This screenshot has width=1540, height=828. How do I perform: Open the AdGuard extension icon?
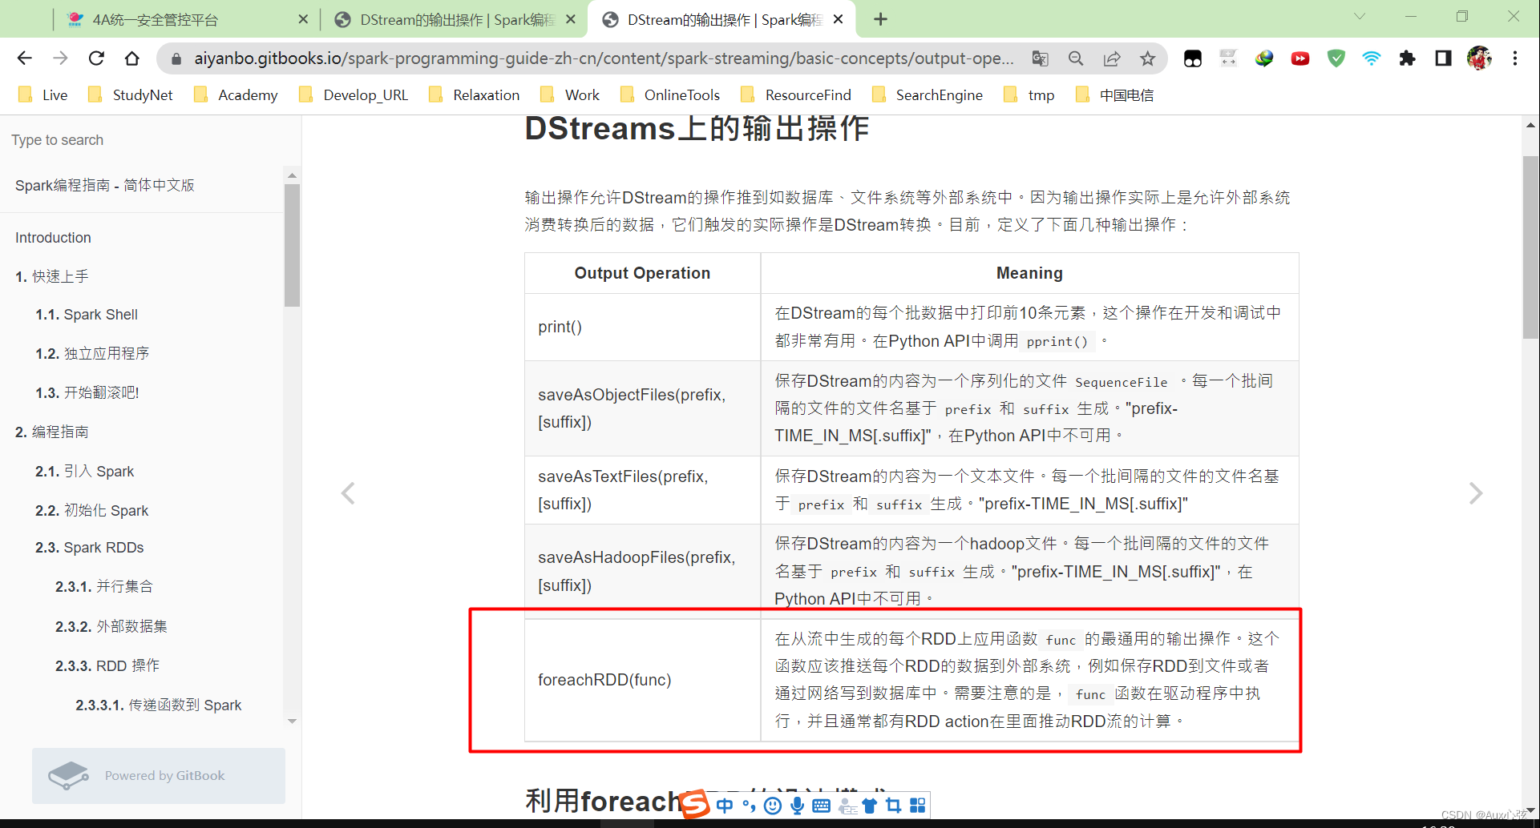pos(1336,58)
